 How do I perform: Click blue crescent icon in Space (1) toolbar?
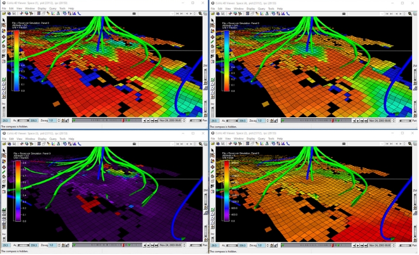click(x=79, y=13)
